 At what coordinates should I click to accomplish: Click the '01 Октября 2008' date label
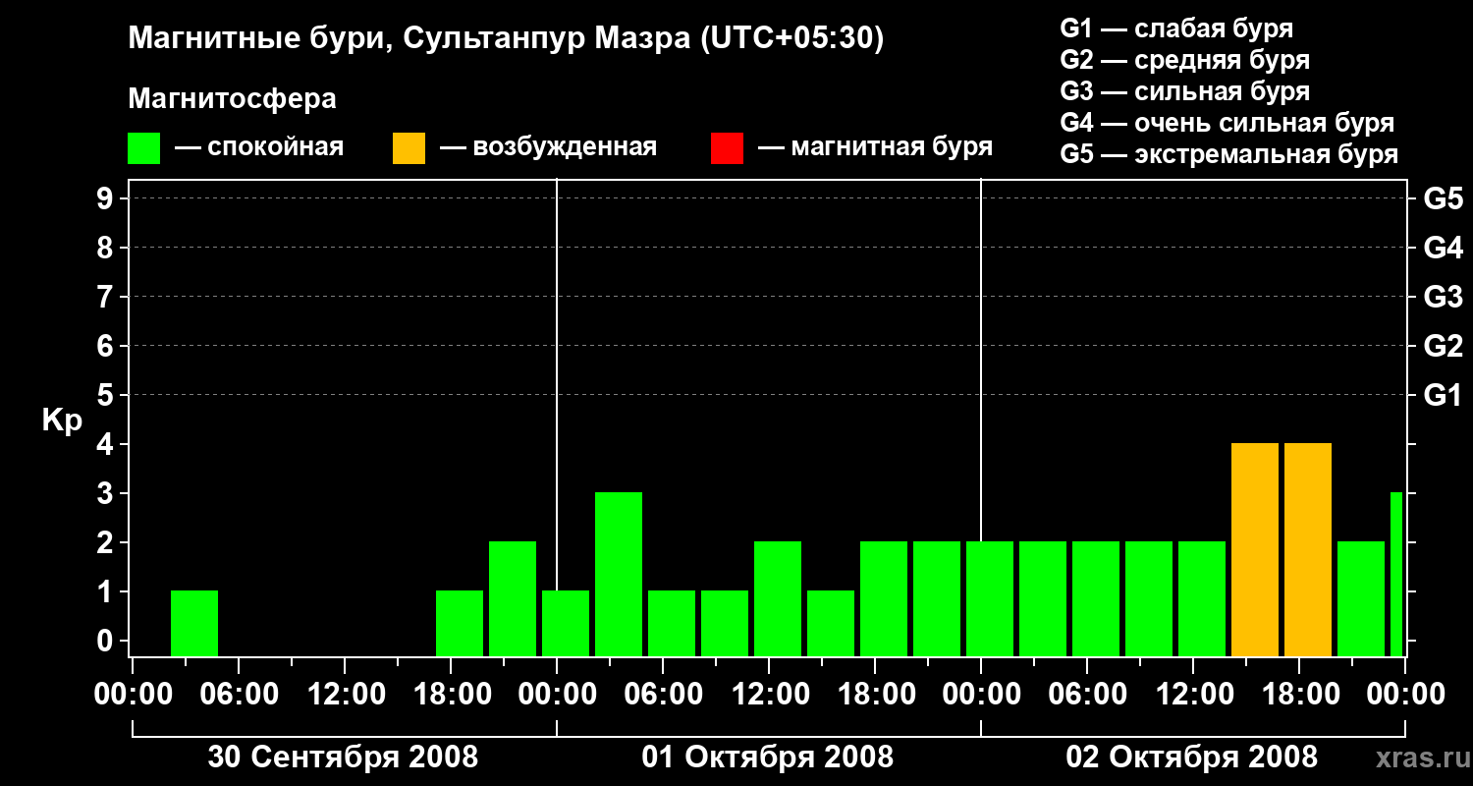tap(768, 757)
